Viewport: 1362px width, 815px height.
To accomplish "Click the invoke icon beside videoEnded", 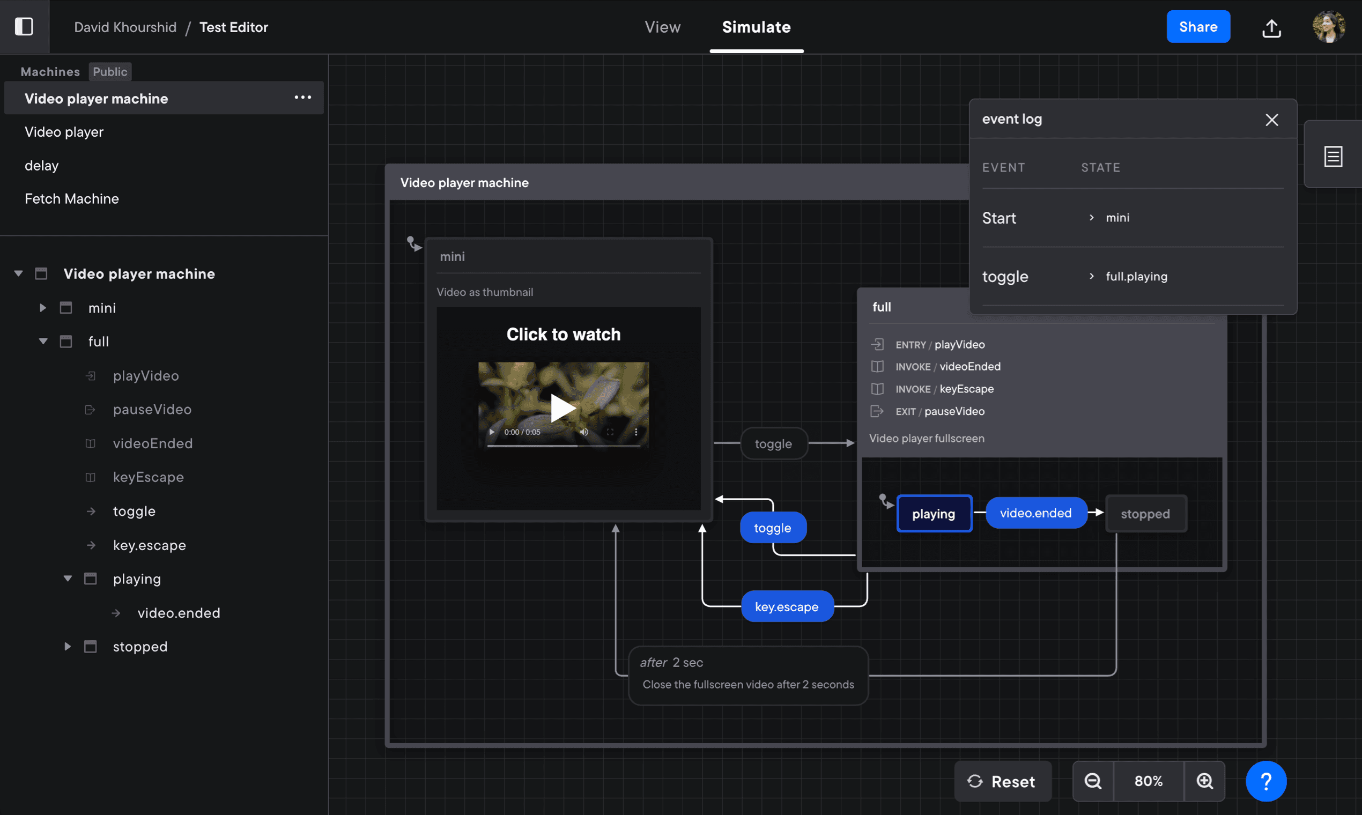I will [877, 366].
